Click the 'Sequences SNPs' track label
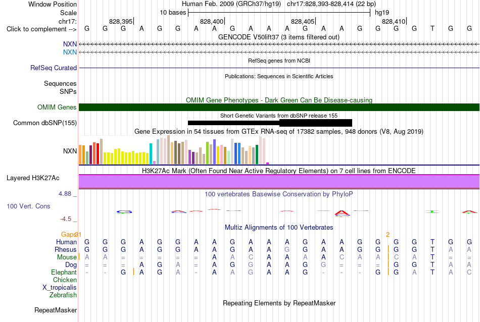480x322 pixels. (x=60, y=87)
